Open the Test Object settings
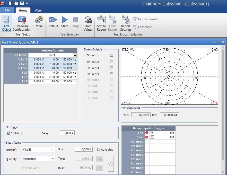The image size is (227, 175). click(x=6, y=23)
